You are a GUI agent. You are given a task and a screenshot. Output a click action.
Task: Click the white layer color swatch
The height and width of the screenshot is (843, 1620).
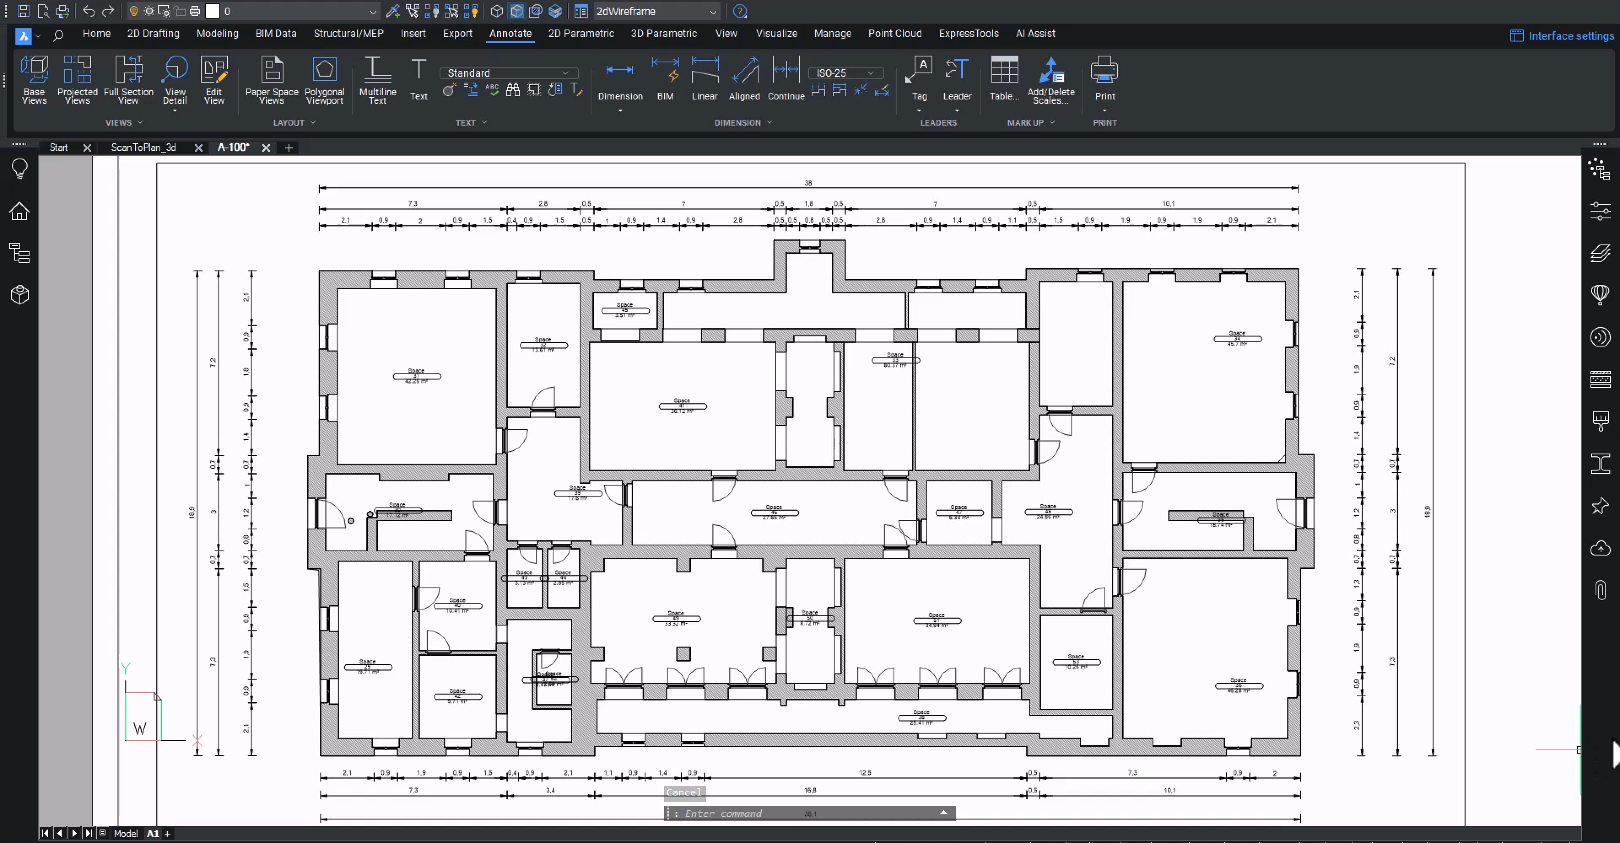click(213, 11)
